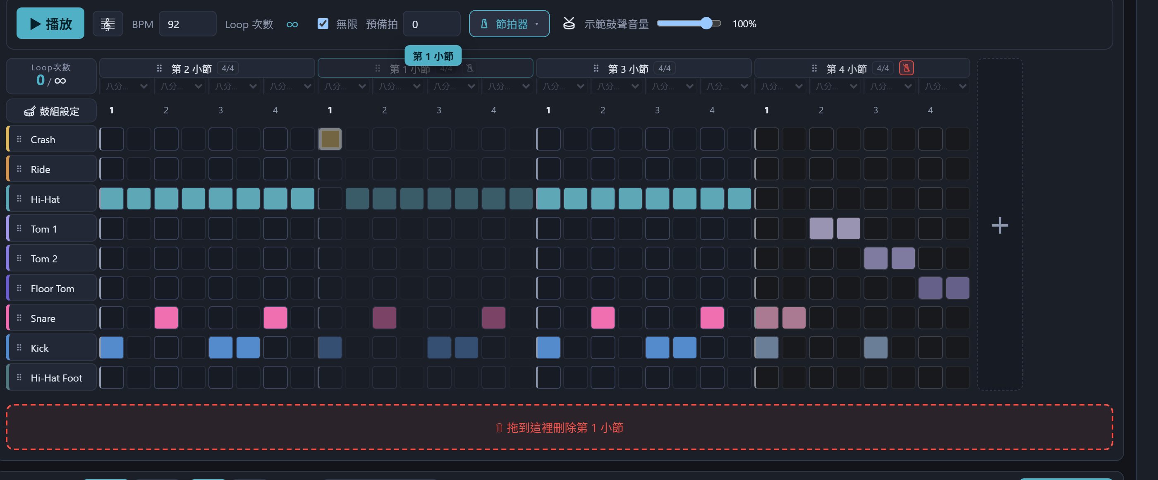
Task: Click the Floor Tom track label
Action: (52, 288)
